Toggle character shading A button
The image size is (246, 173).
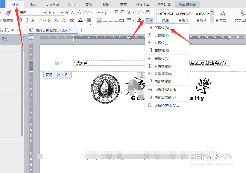[x=89, y=20]
